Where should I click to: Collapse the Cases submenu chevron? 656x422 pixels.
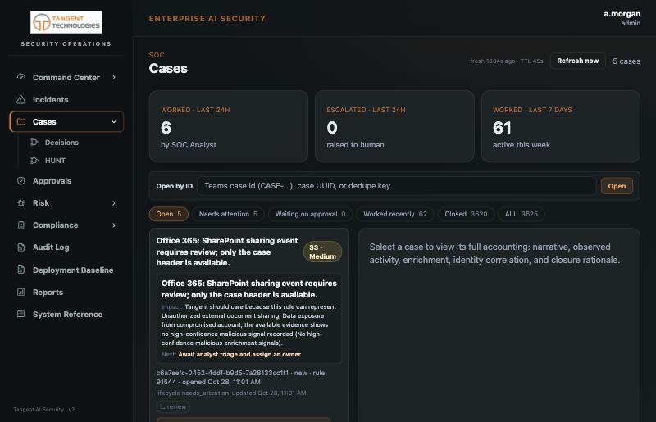(x=114, y=122)
